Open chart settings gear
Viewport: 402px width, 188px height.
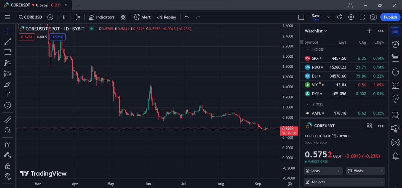coord(351,17)
